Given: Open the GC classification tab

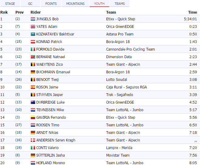Looking at the screenshot, I should (x=30, y=4).
